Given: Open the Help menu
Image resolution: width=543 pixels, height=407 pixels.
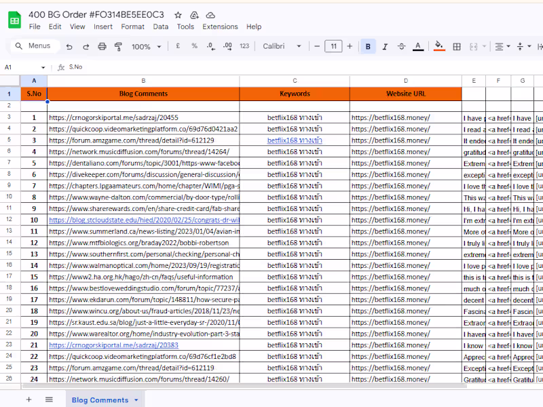Looking at the screenshot, I should coord(254,26).
